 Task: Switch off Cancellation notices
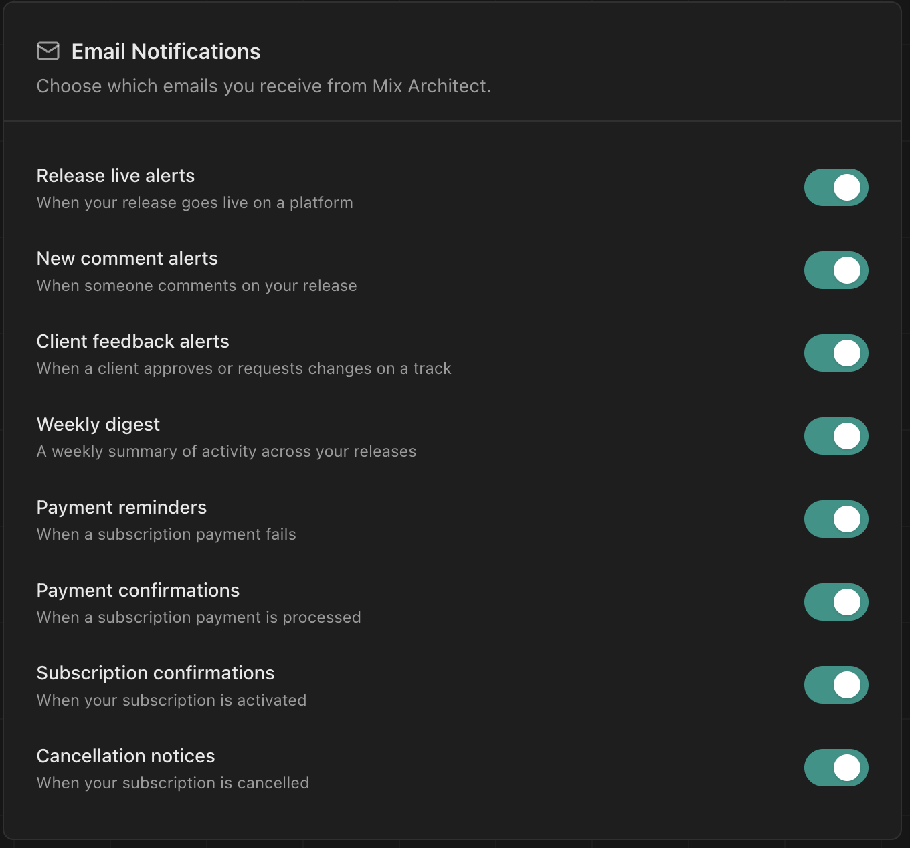[x=836, y=768]
